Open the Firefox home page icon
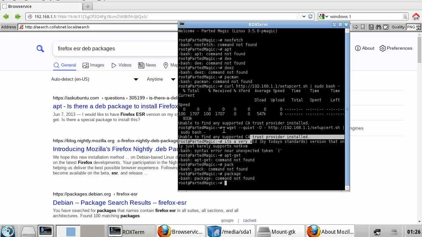Image resolution: width=422 pixels, height=237 pixels. click(416, 16)
